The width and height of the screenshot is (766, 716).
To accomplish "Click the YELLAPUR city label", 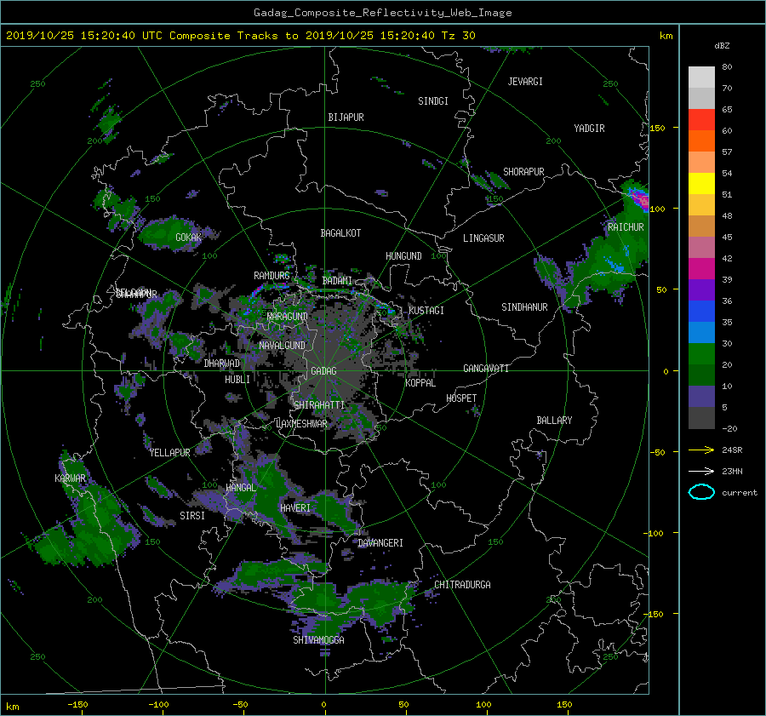I will (x=169, y=453).
